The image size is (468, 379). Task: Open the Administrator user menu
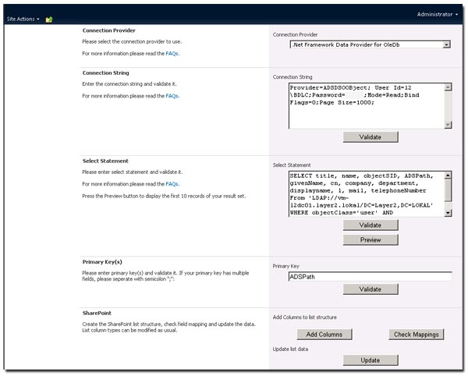(437, 14)
